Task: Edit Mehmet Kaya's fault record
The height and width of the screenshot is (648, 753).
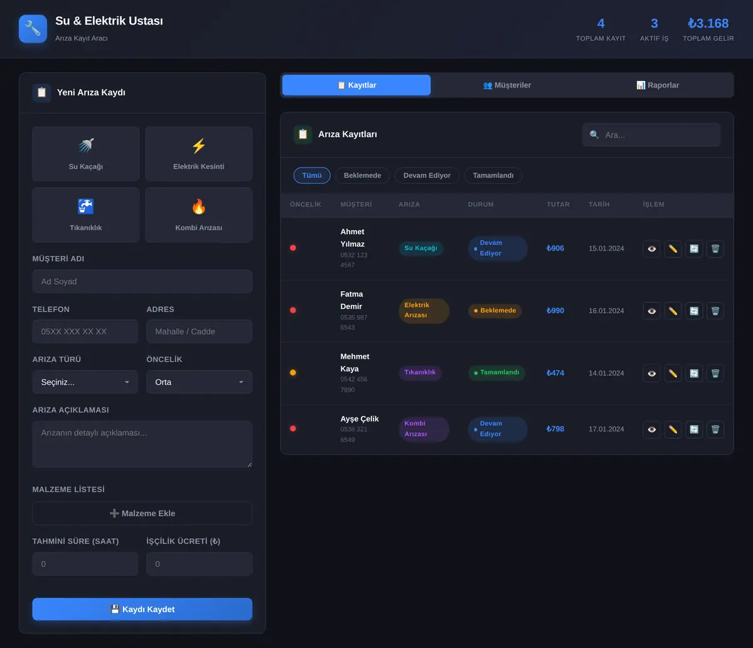Action: pos(673,373)
